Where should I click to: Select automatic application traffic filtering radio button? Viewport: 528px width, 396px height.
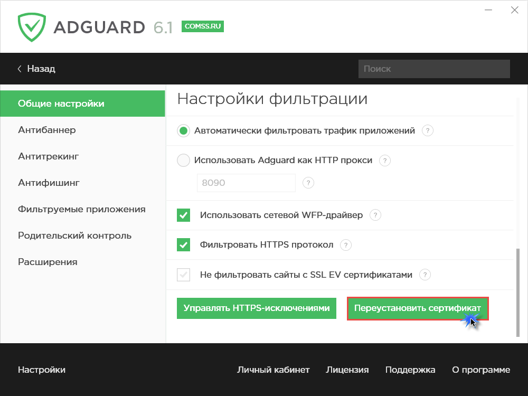click(183, 130)
